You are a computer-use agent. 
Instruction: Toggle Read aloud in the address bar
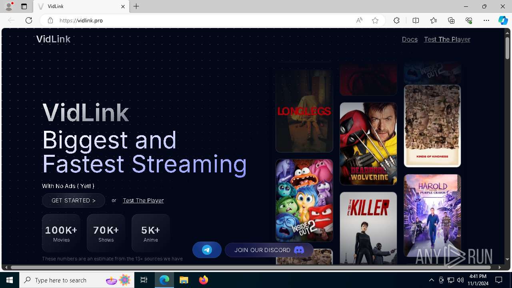359,20
